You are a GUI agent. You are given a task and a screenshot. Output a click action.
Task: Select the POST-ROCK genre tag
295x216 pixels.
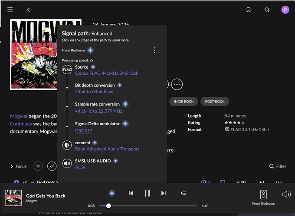(x=215, y=102)
